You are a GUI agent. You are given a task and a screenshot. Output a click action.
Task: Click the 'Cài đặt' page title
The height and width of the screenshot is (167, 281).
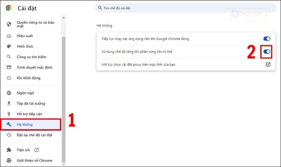coord(27,8)
